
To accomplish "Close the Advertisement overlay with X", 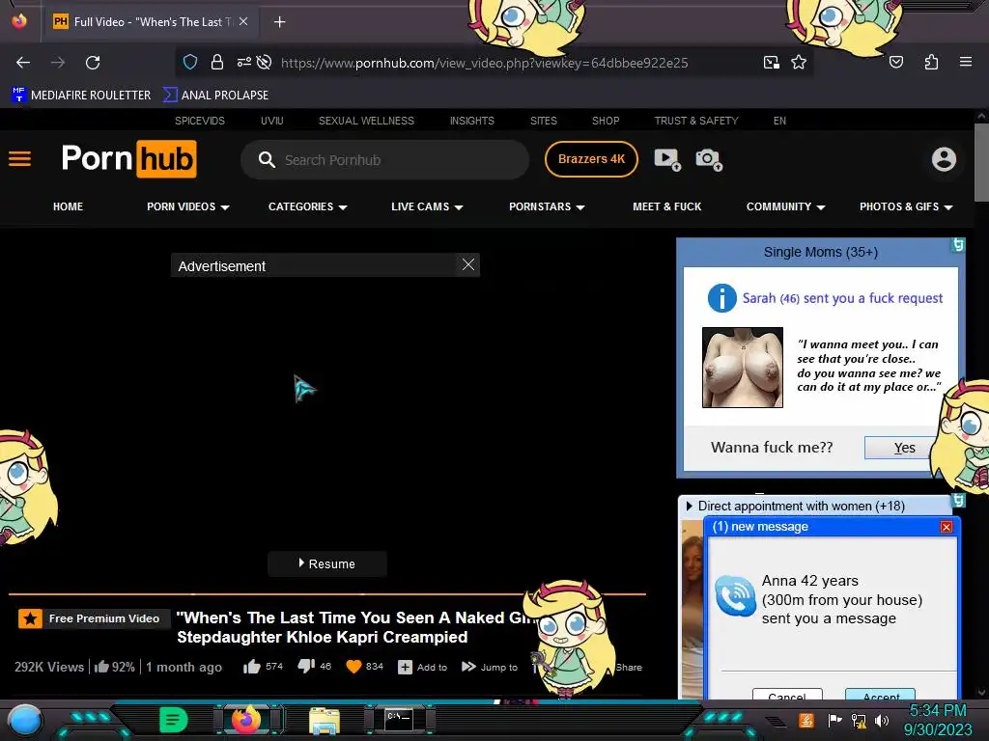I will coord(468,264).
